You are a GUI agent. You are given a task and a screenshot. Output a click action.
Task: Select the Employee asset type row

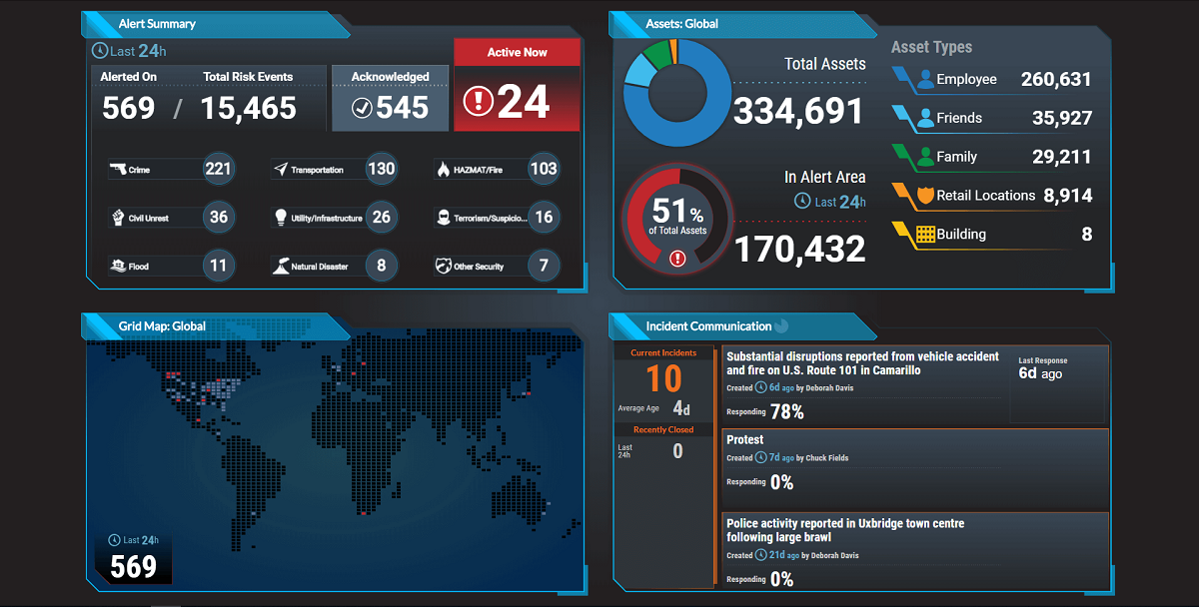point(994,80)
